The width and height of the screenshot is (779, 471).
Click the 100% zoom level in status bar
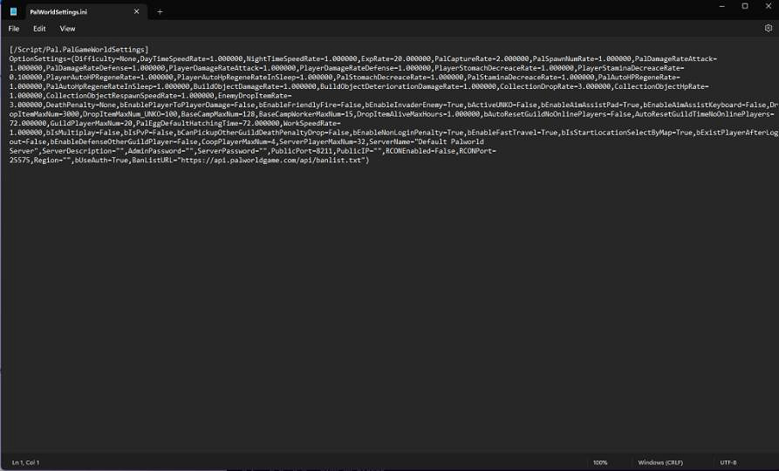[600, 461]
